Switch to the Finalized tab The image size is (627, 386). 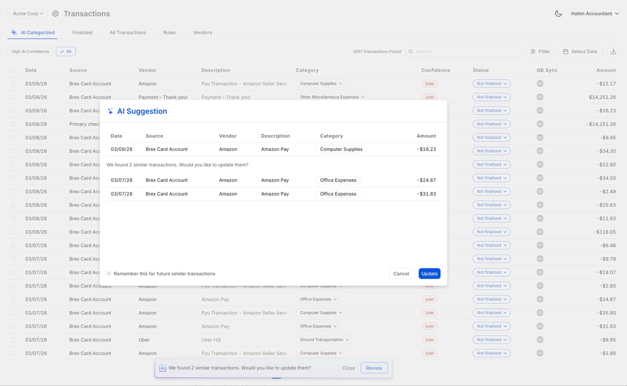click(82, 32)
